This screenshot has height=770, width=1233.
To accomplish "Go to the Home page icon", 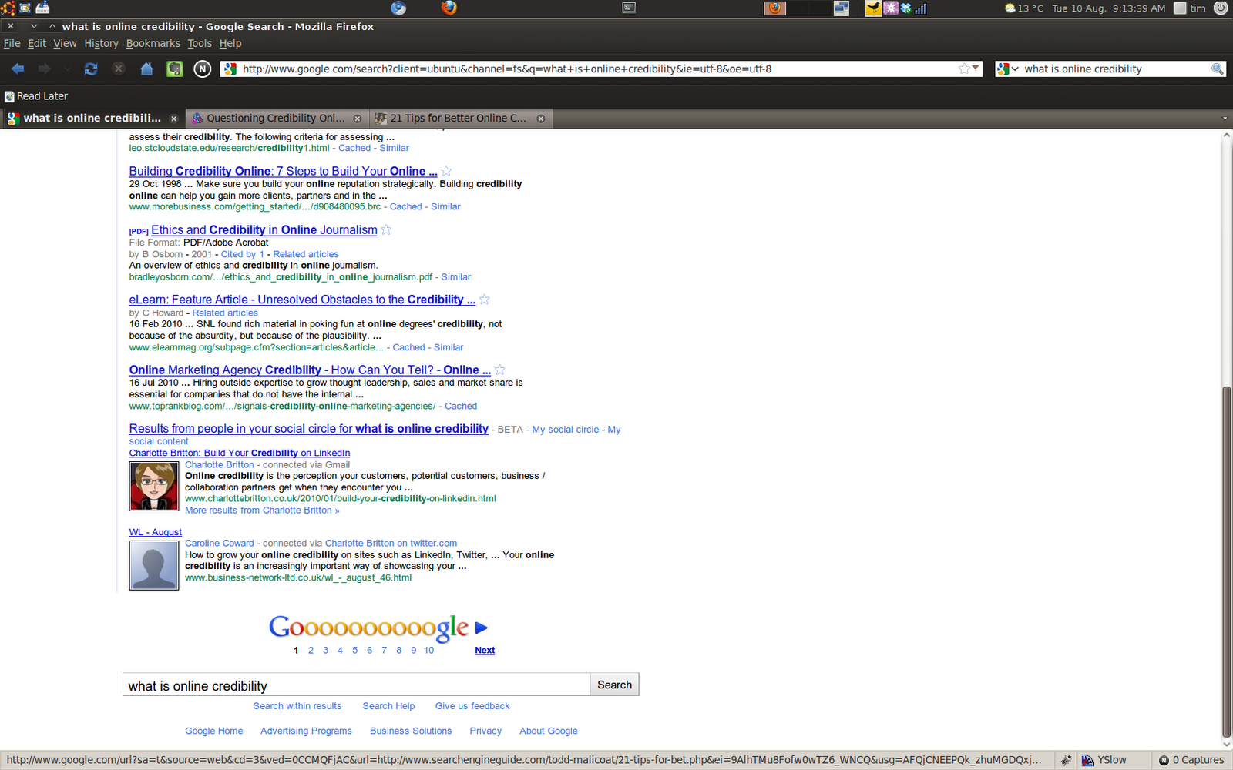I will tap(146, 69).
